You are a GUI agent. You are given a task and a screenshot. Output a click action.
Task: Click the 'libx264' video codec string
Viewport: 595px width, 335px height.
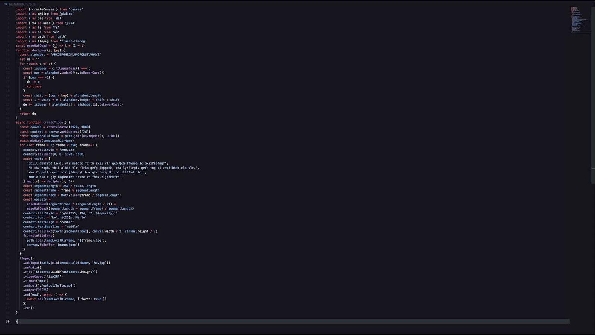tap(54, 277)
